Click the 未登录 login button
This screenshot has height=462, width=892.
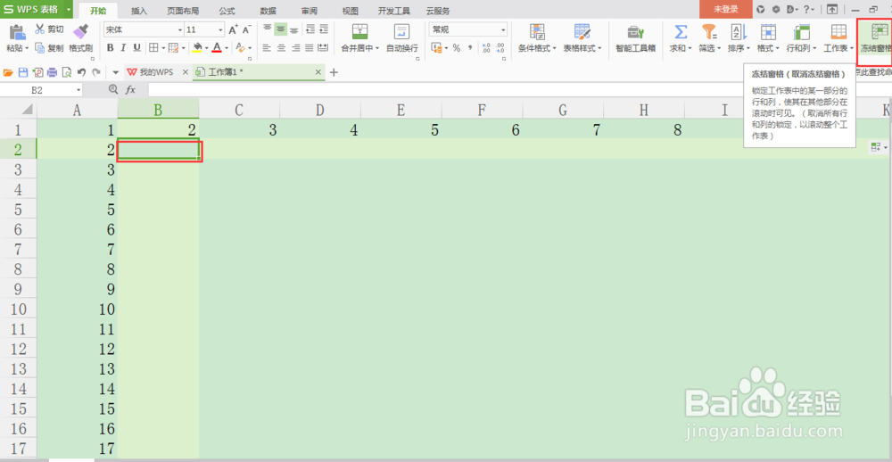726,9
